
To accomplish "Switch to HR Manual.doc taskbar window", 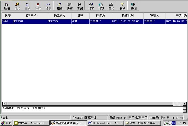I will tap(105, 123).
